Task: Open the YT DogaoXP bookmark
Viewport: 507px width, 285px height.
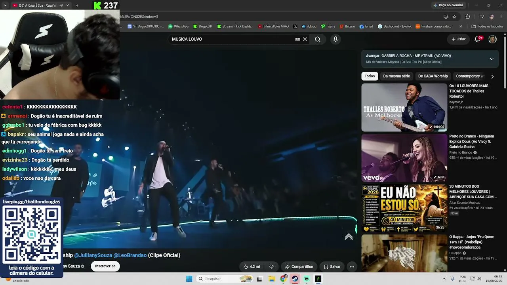Action: coord(145,27)
